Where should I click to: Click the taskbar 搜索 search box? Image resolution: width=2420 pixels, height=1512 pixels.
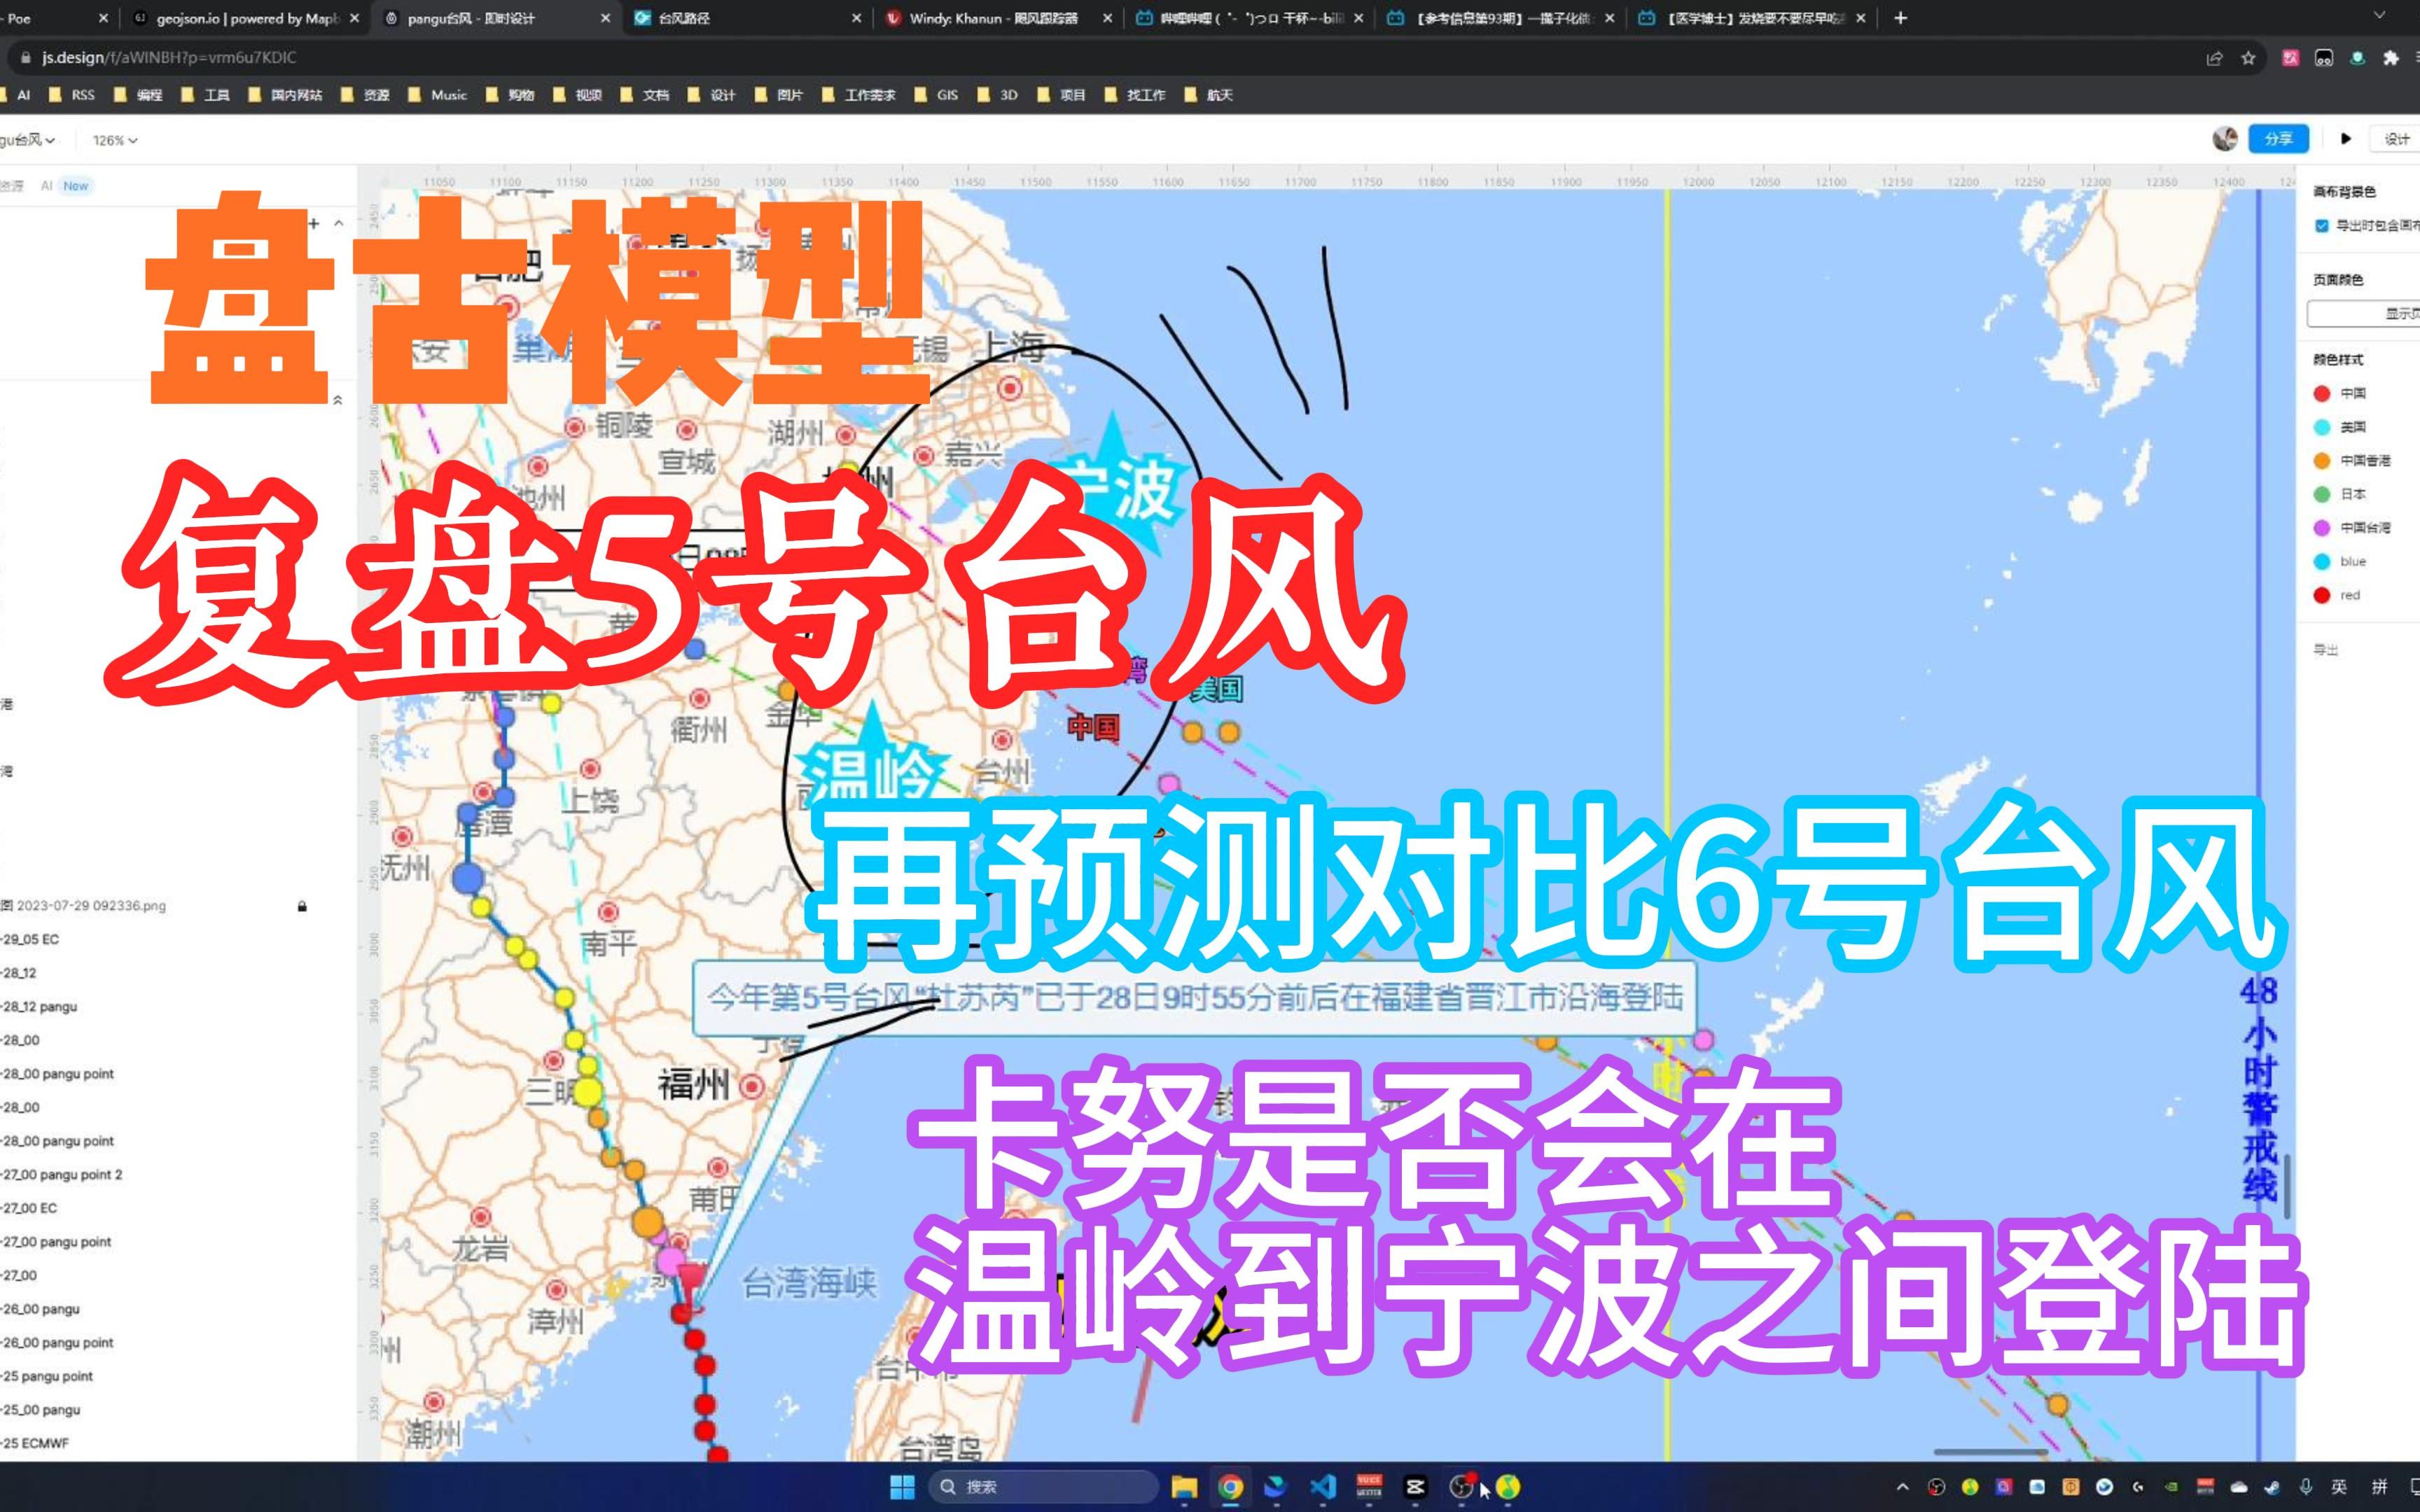coord(1044,1487)
